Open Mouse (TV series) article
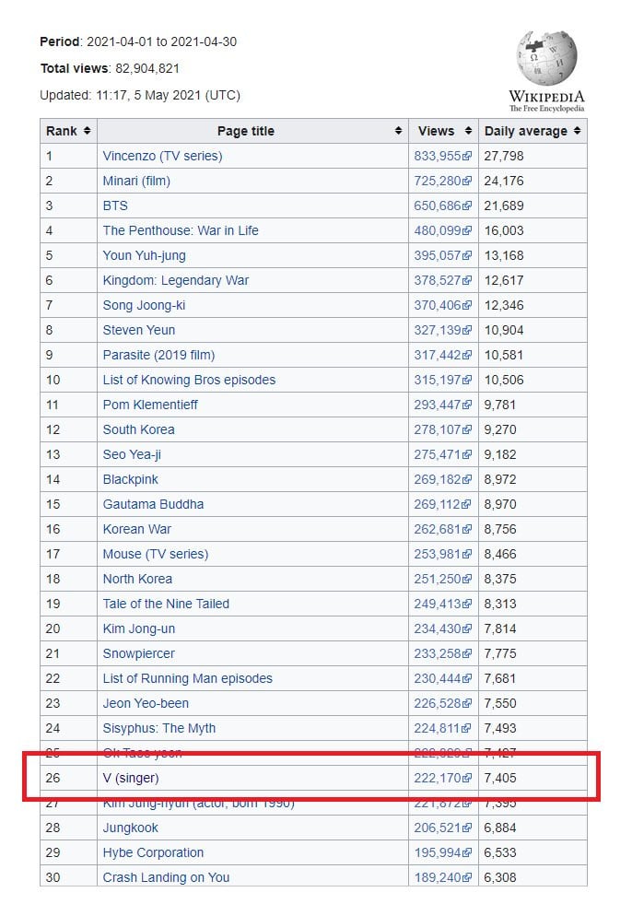Screen dimensions: 632x916 [156, 555]
